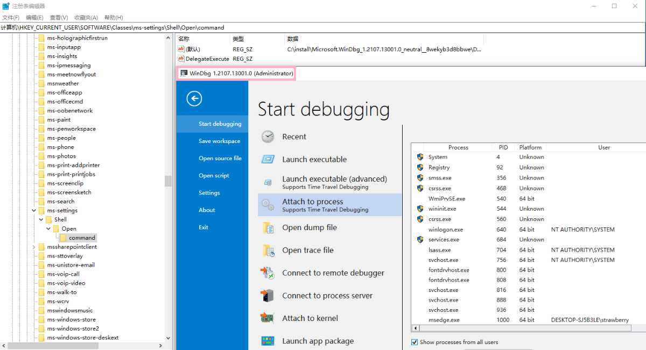Click the WinDbg title bar icon
This screenshot has height=350, width=646.
click(x=184, y=73)
